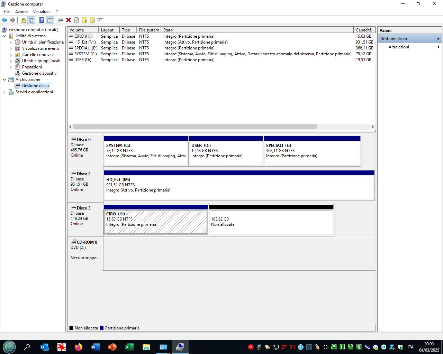
Task: Select SPECIALI (E:) row in volume list
Action: pyautogui.click(x=221, y=48)
